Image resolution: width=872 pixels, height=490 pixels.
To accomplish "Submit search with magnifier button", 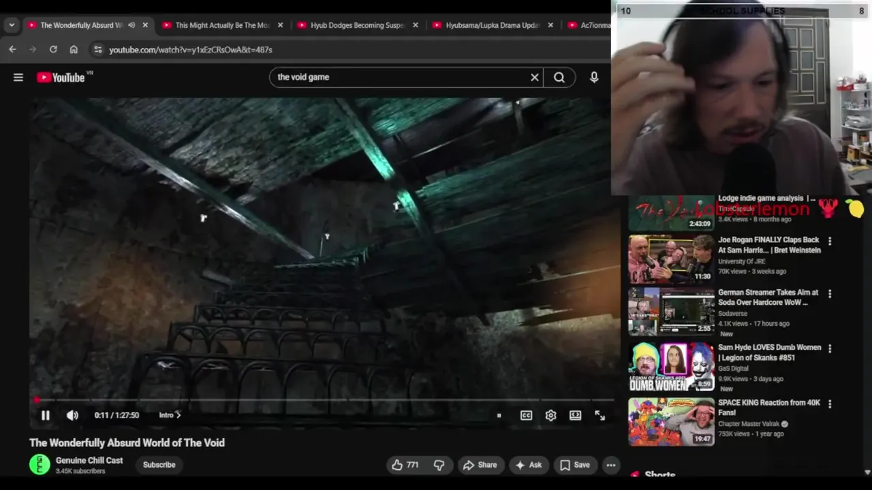I will point(559,78).
